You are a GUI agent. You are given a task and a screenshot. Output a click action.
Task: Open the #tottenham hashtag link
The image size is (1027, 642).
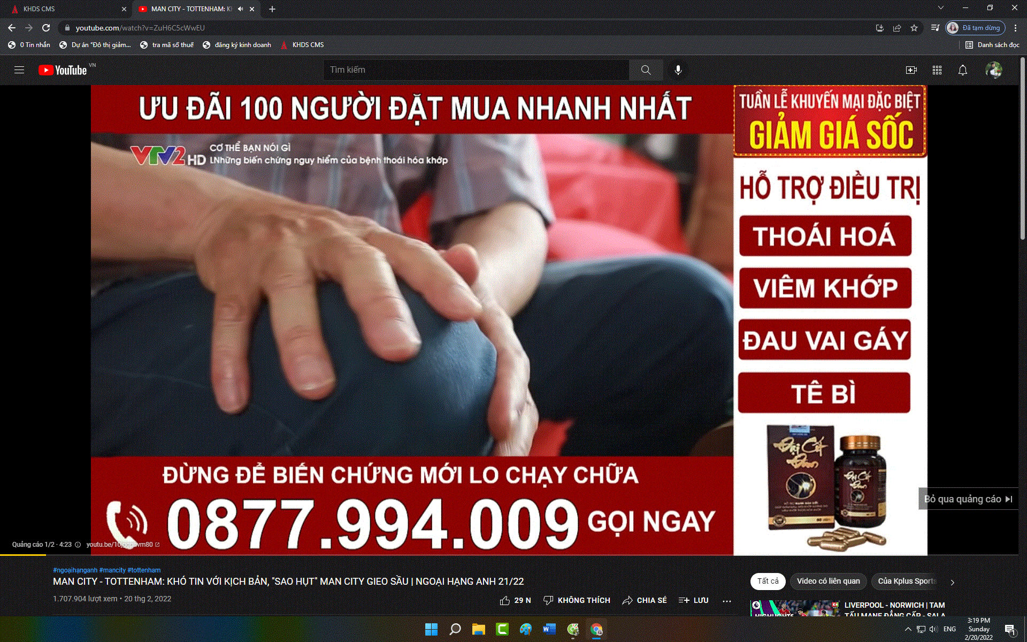[144, 570]
